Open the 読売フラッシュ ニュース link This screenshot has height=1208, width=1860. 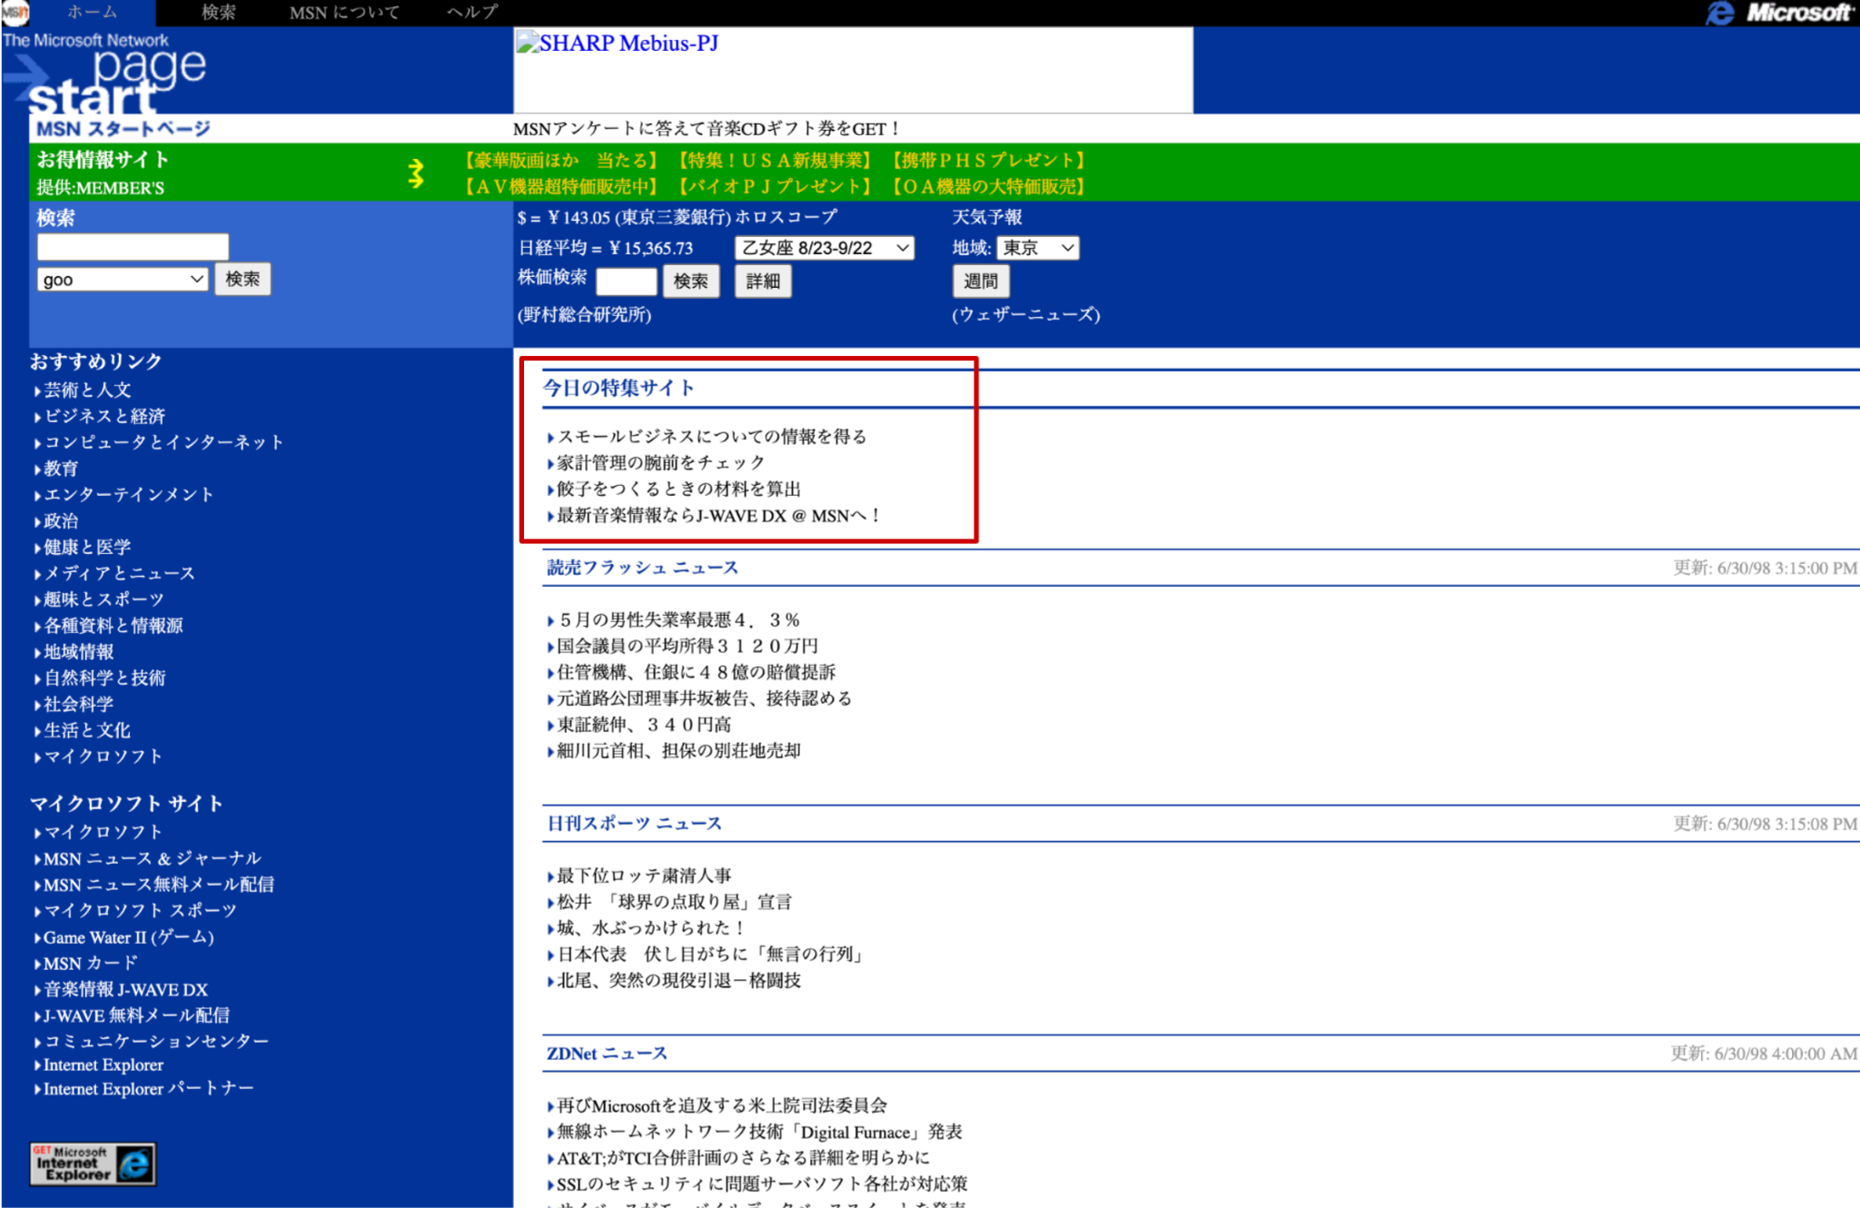642,568
